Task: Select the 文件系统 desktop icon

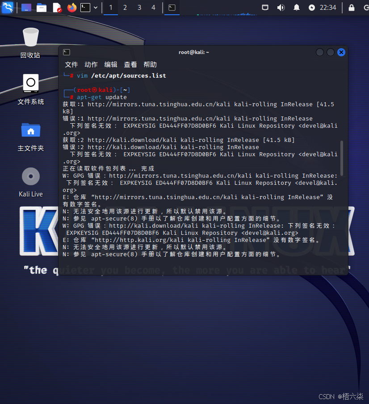Action: [31, 89]
